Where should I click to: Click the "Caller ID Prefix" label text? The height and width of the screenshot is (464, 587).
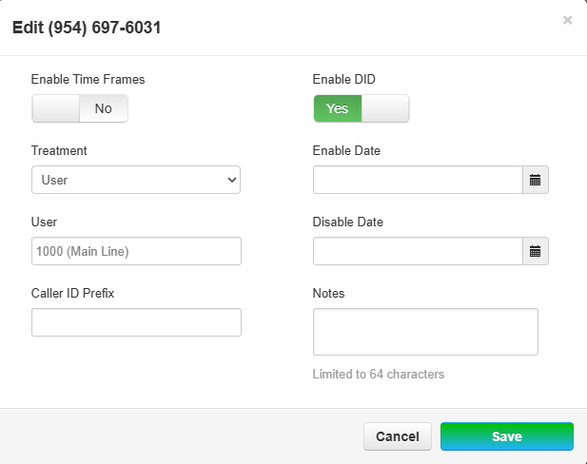(x=73, y=294)
